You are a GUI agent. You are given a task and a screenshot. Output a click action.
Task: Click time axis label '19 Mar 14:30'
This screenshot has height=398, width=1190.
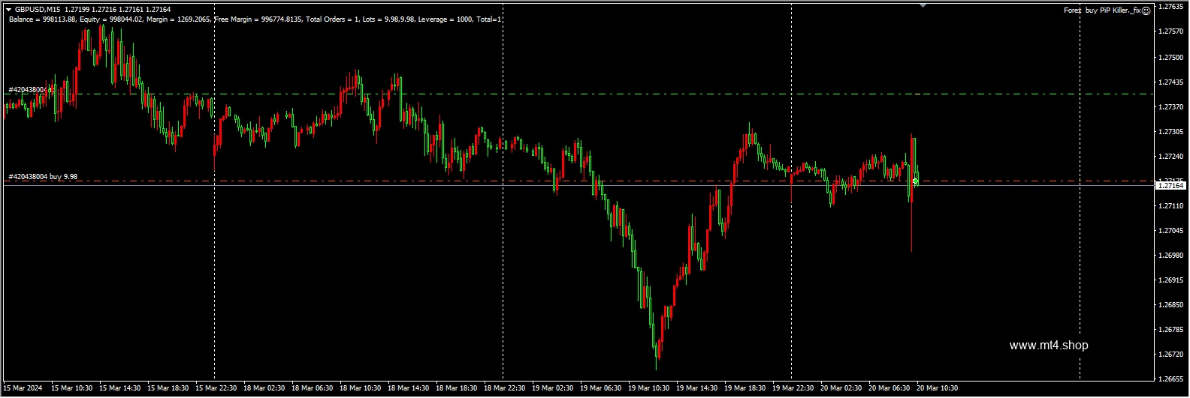click(x=696, y=388)
